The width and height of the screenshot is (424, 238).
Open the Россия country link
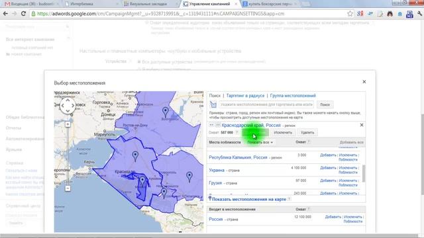pos(216,219)
